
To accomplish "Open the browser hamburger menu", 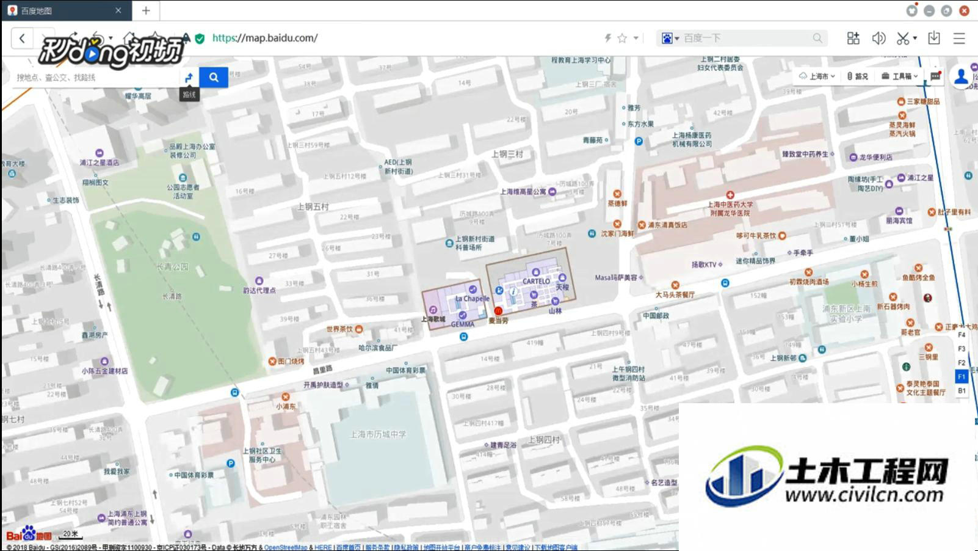I will [x=959, y=38].
